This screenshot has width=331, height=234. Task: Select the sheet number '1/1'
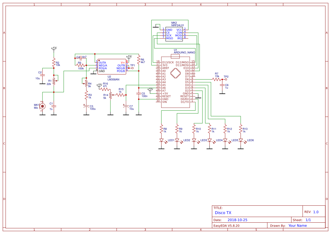308,220
